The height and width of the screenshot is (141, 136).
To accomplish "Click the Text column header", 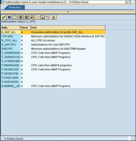I will coord(68,28).
